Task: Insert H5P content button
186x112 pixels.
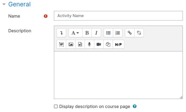Action: pos(118,44)
